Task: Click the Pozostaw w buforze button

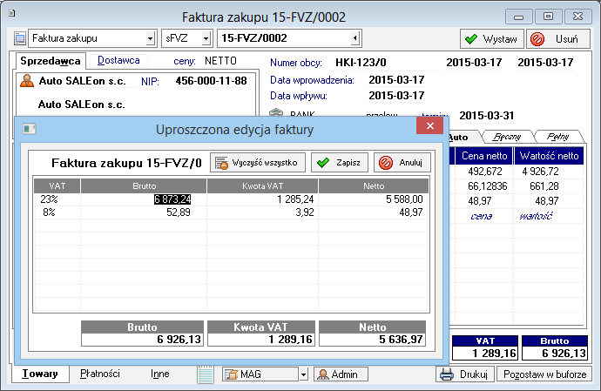Action: (544, 374)
